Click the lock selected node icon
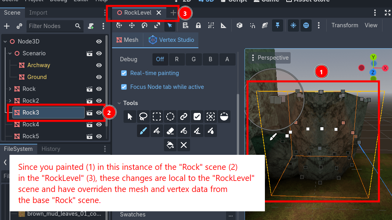Image resolution: width=392 pixels, height=220 pixels. click(198, 25)
